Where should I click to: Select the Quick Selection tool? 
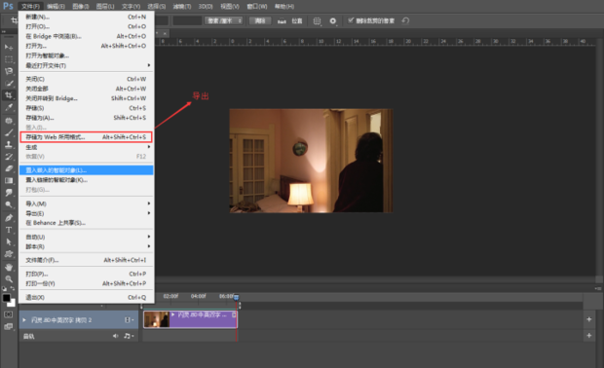coord(9,84)
